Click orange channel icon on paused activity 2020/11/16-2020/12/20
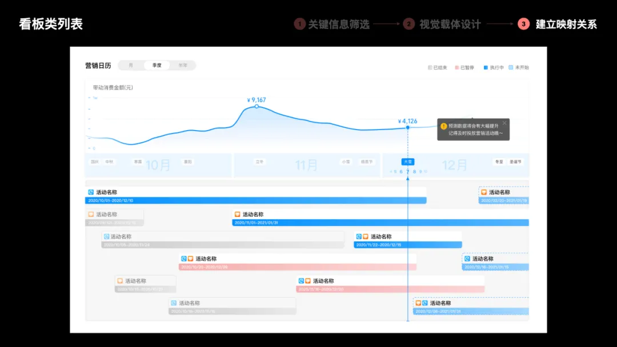The width and height of the screenshot is (617, 347). pos(308,281)
